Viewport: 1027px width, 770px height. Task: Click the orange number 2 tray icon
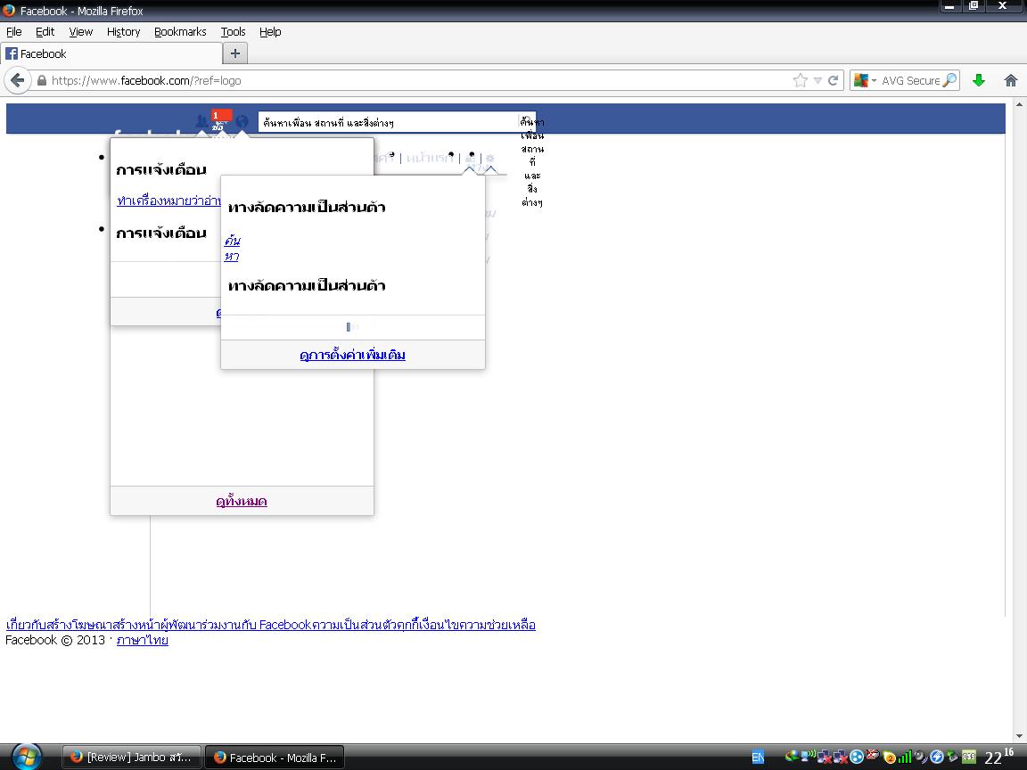[x=889, y=758]
